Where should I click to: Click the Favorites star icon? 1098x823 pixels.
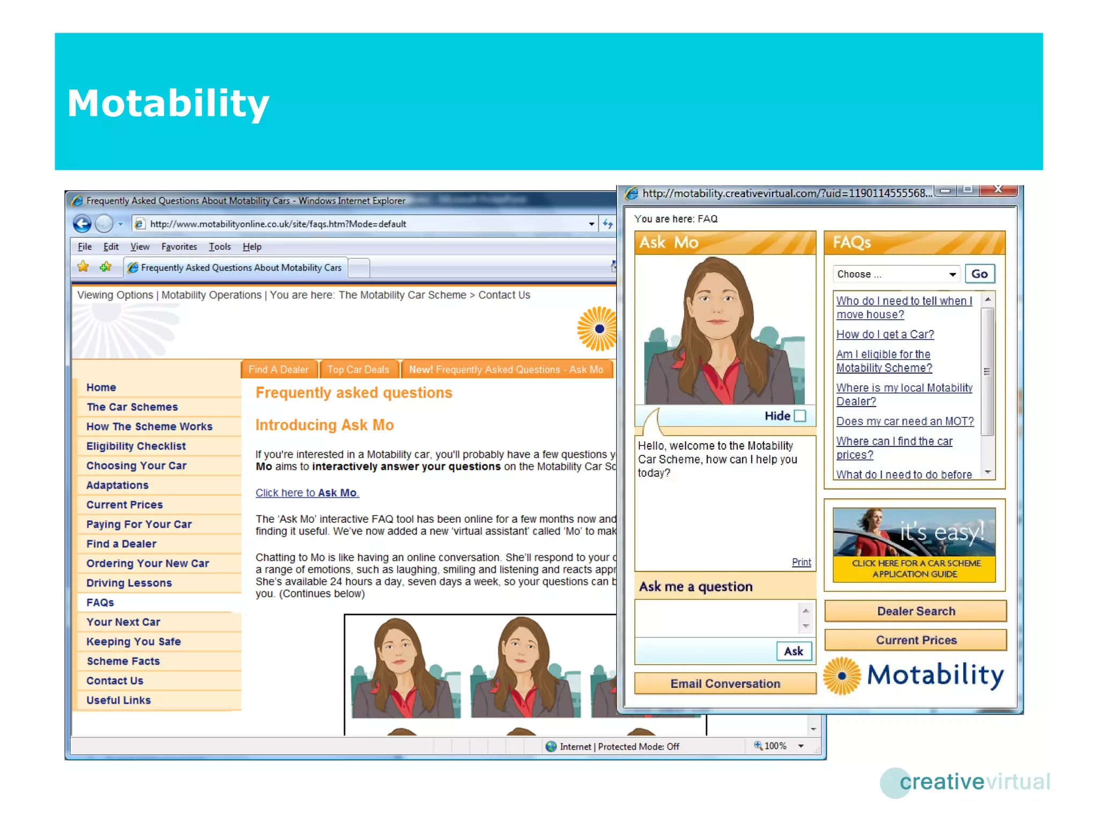click(83, 266)
